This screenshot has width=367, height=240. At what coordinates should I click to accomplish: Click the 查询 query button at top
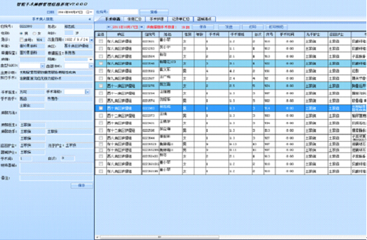(x=154, y=12)
